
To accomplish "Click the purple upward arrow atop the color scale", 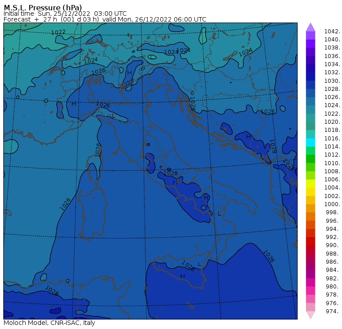I will (310, 27).
